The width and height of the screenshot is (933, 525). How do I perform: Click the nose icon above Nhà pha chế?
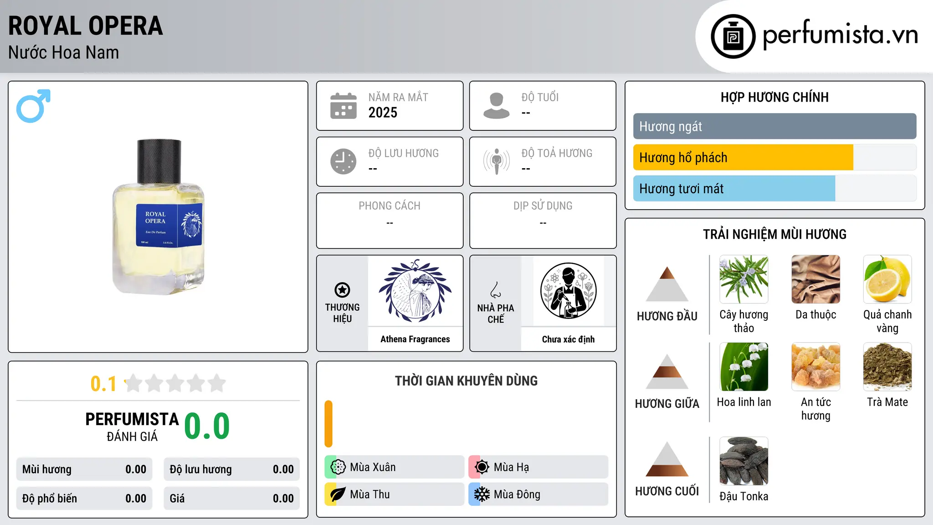pyautogui.click(x=496, y=290)
